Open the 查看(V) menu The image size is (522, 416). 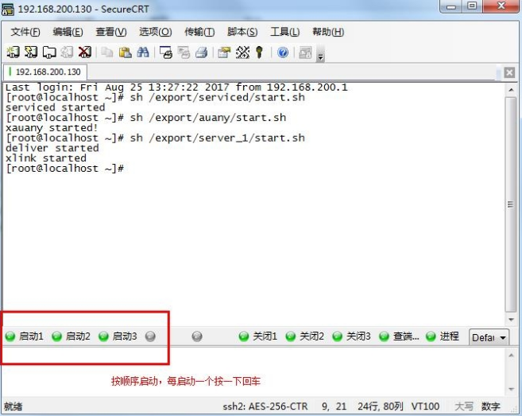click(111, 32)
